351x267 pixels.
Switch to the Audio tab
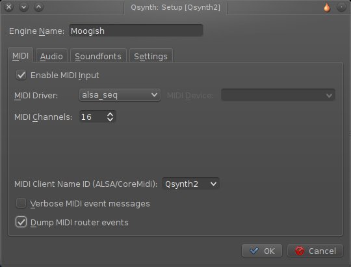point(51,56)
